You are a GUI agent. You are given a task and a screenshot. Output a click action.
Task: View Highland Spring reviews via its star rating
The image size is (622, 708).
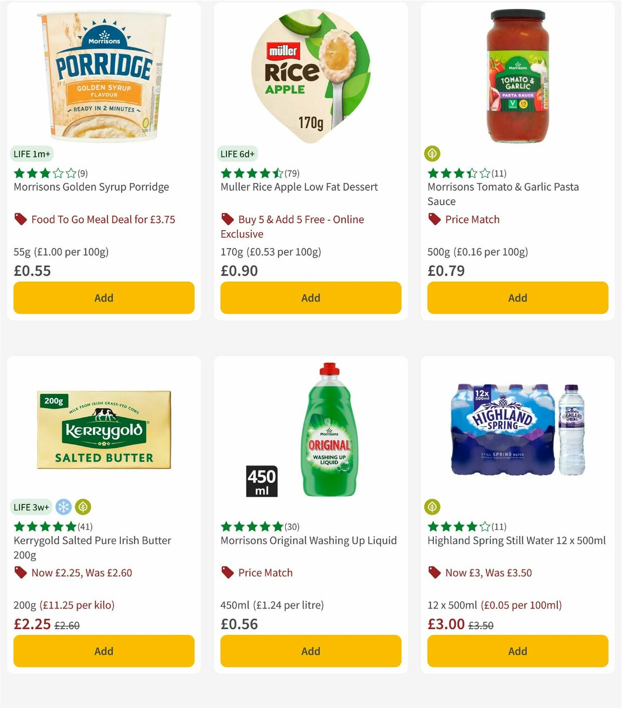459,526
